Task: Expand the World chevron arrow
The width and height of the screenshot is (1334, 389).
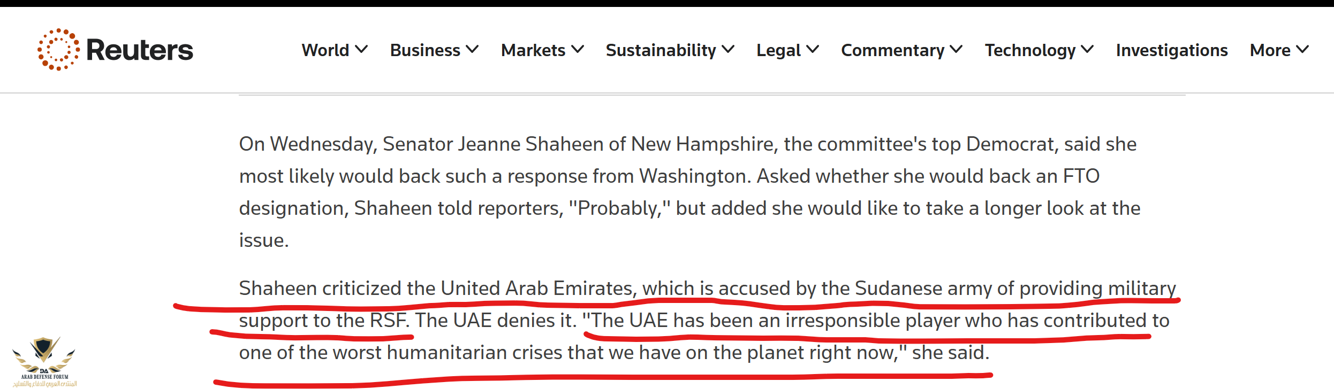Action: (362, 50)
